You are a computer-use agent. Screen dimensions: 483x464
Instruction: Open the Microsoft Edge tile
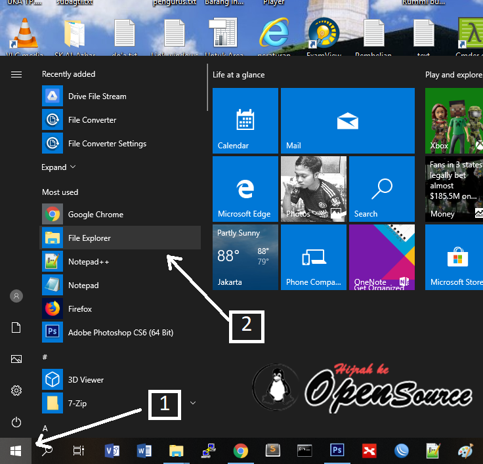pos(245,189)
